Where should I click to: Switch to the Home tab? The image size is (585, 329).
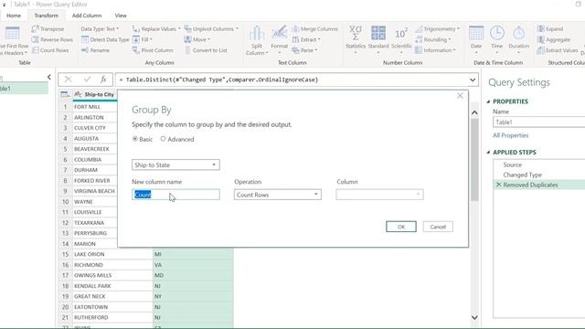(14, 16)
